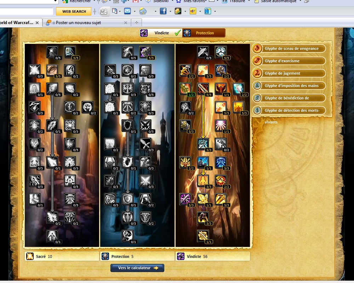354x283 pixels.
Task: Click the Glyphe de bénédiction de entry
Action: [289, 98]
